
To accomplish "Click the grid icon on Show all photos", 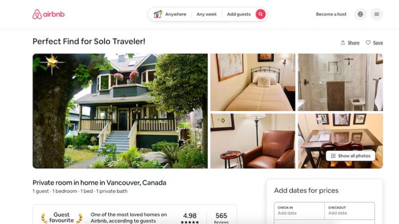I will [333, 156].
